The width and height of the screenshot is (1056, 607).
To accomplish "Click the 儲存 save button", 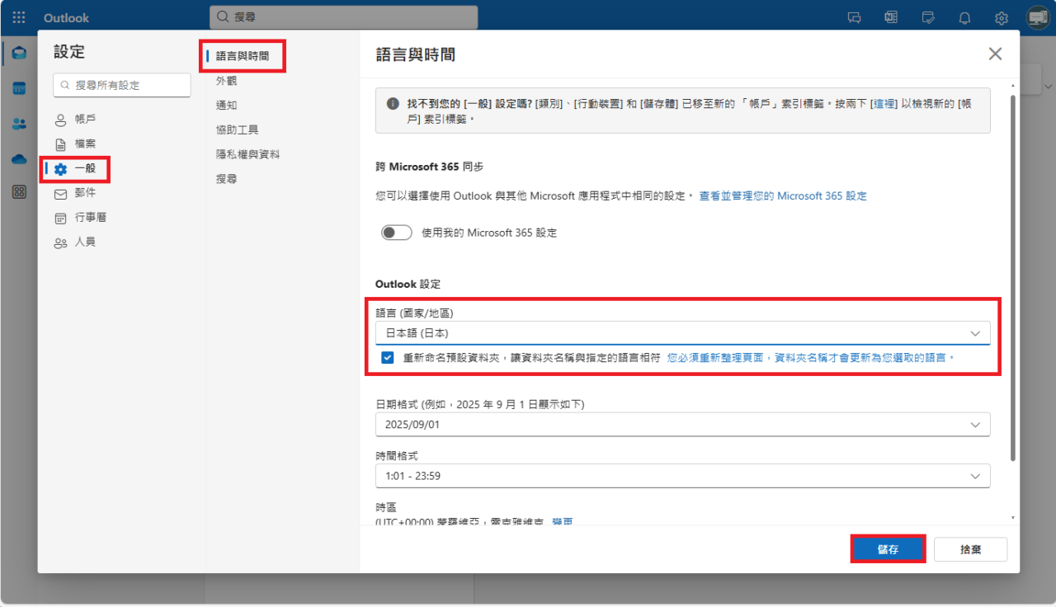I will click(888, 549).
